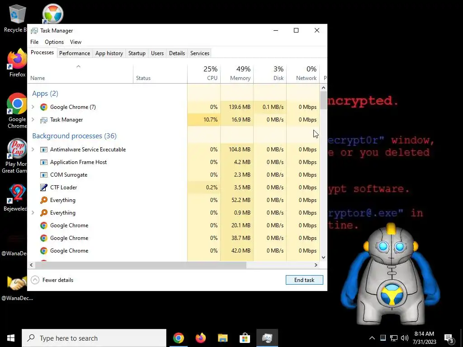This screenshot has width=463, height=347.
Task: Collapse to Fewer details view
Action: point(52,280)
